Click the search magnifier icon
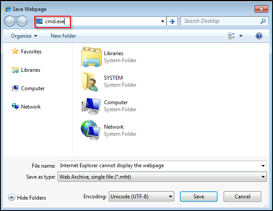This screenshot has width=273, height=211. (x=263, y=21)
